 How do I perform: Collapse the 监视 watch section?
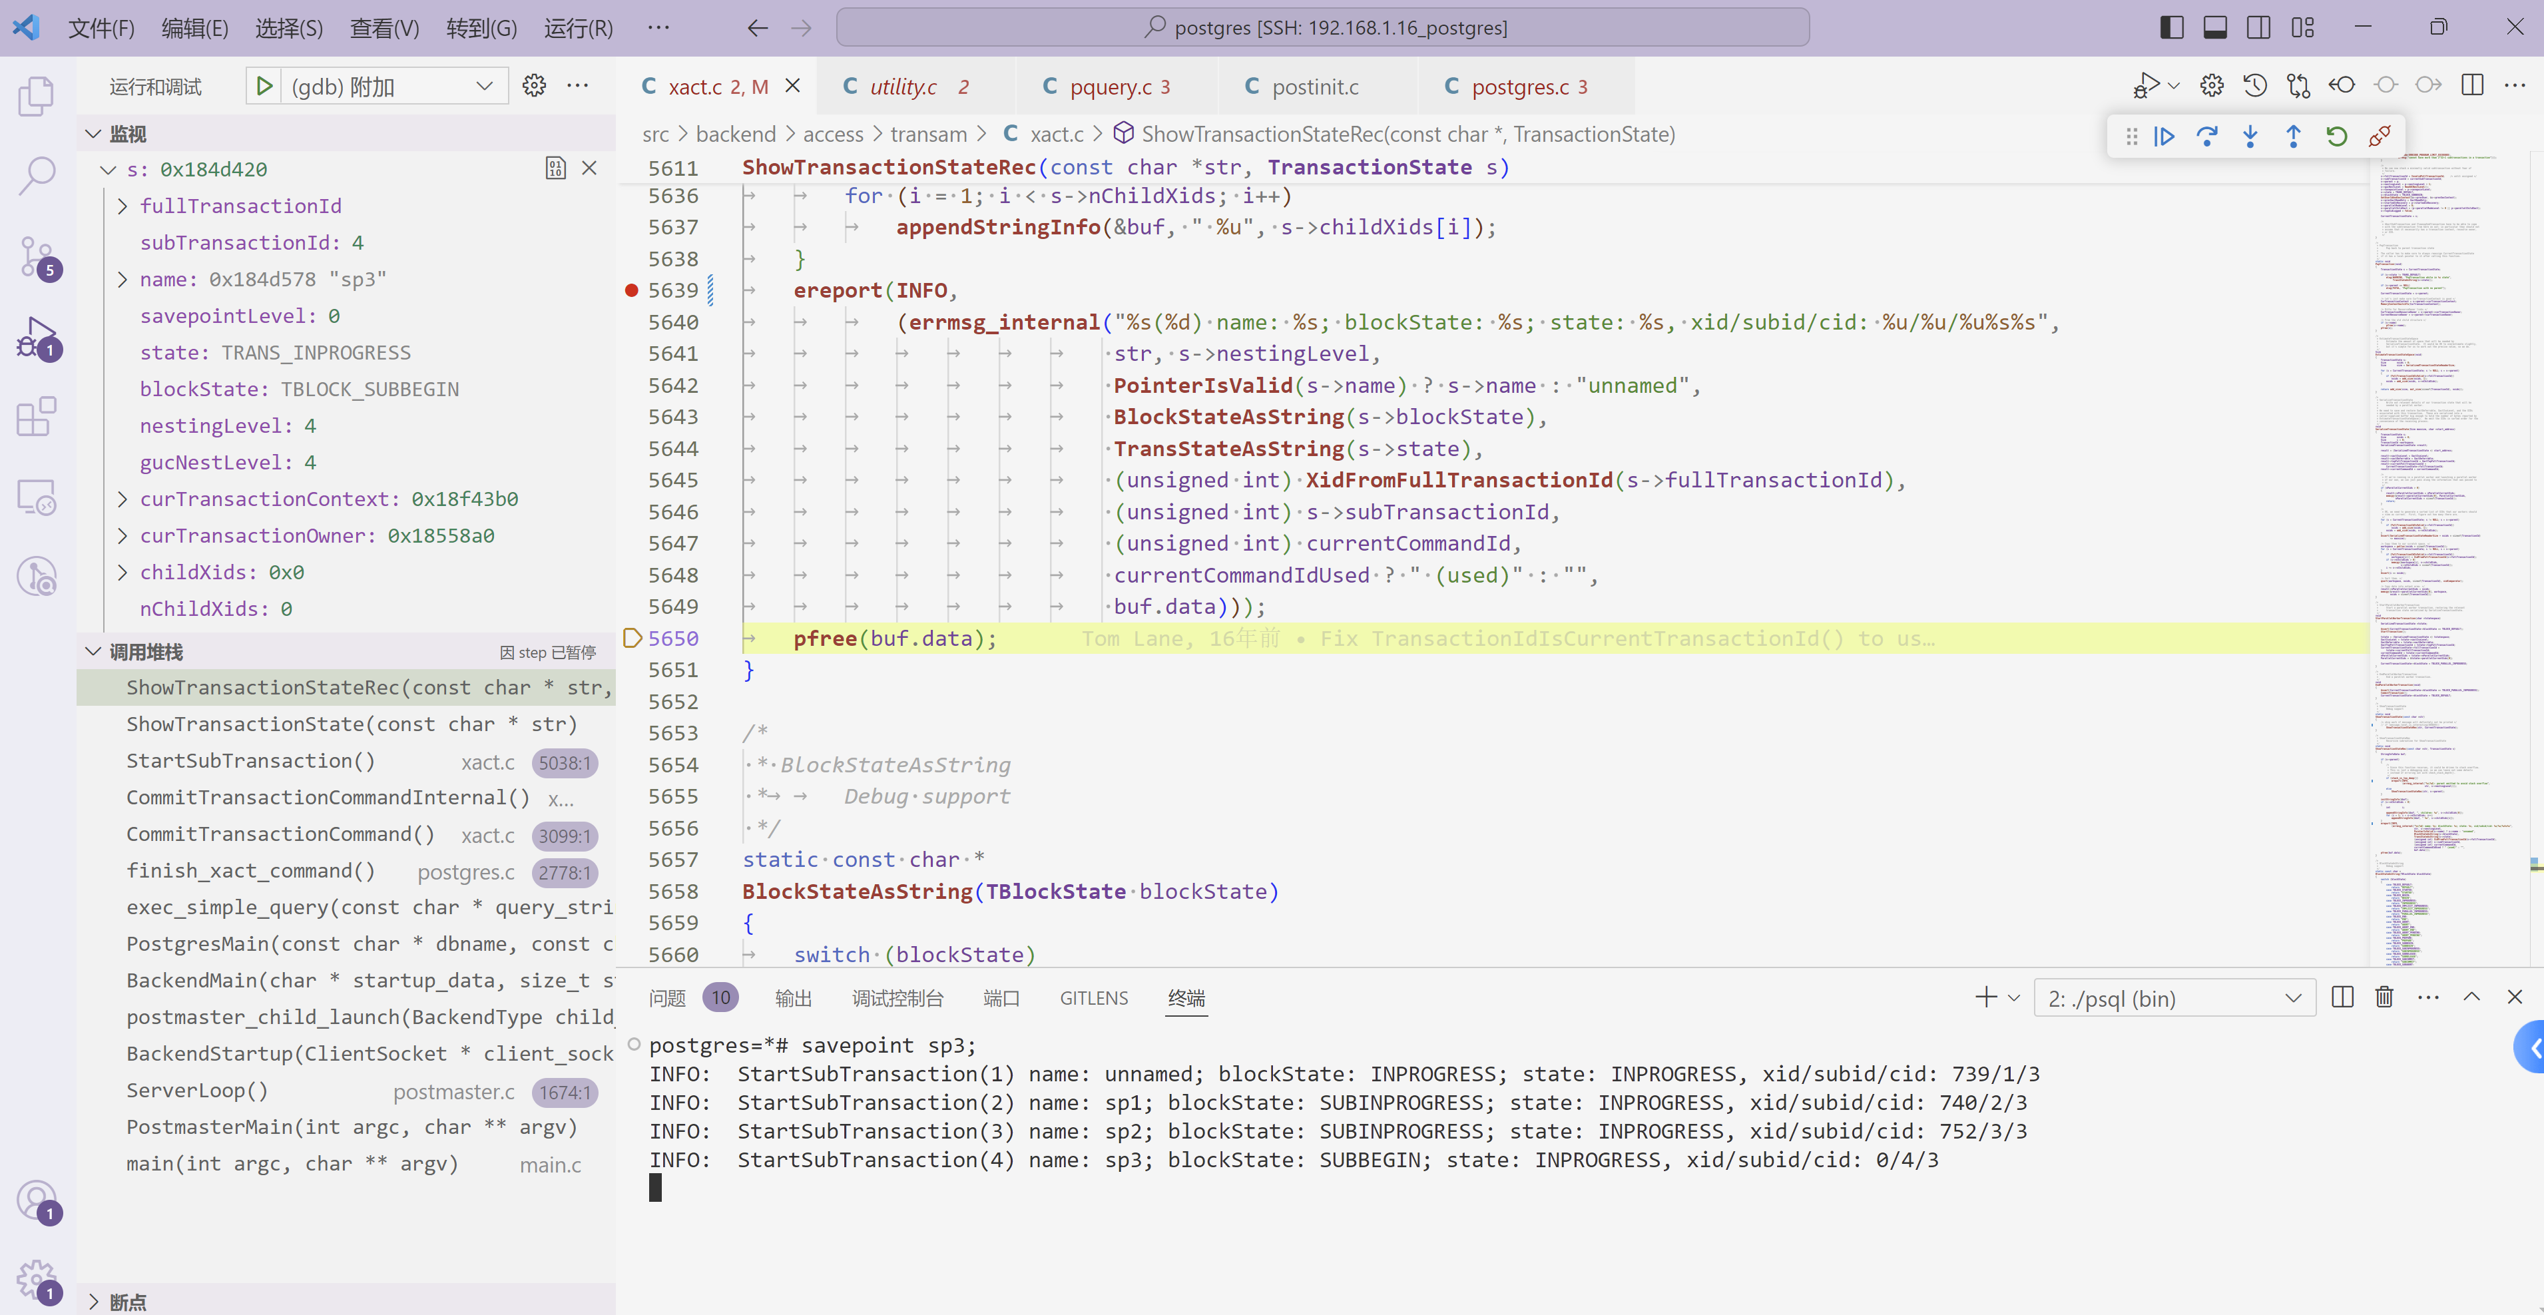[94, 133]
